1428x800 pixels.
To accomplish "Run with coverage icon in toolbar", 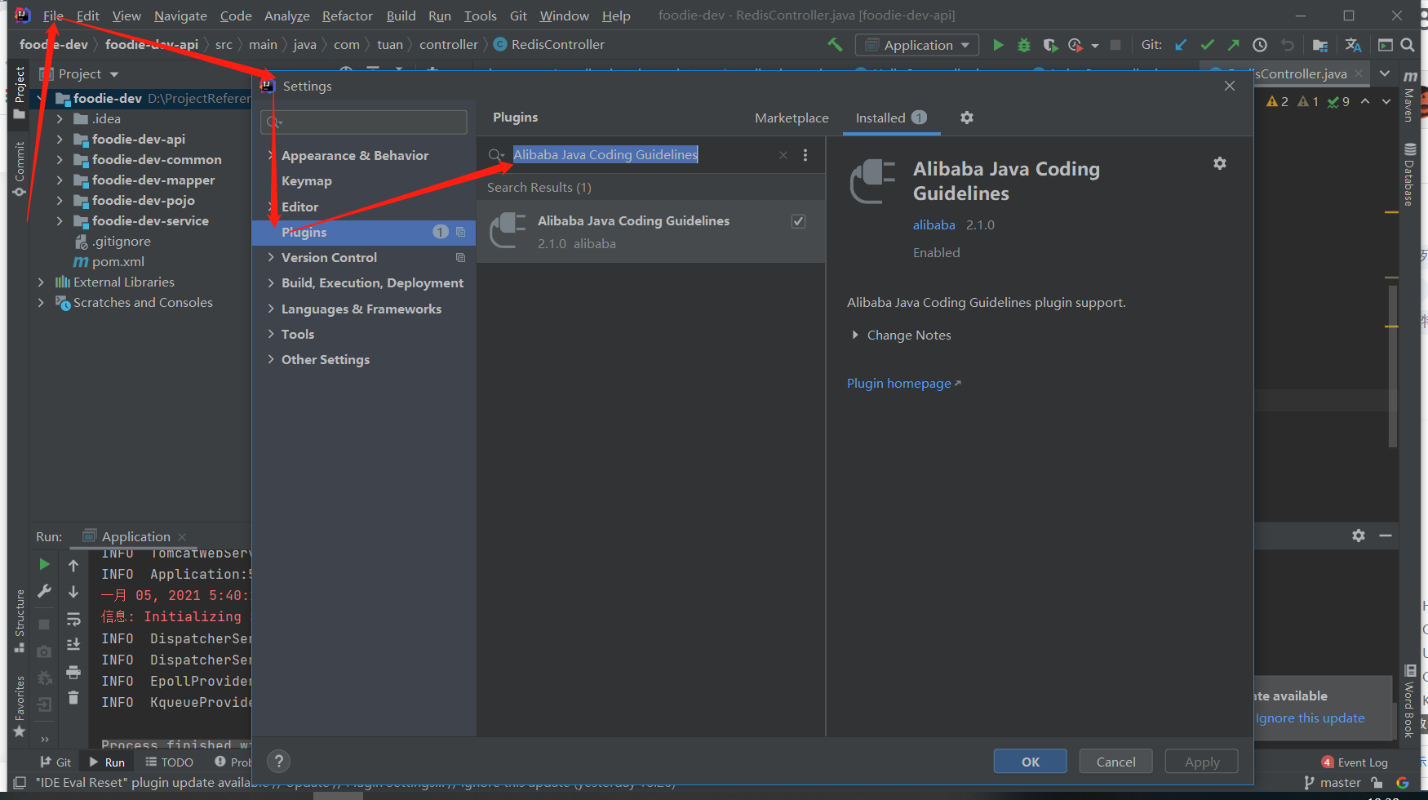I will pyautogui.click(x=1050, y=45).
